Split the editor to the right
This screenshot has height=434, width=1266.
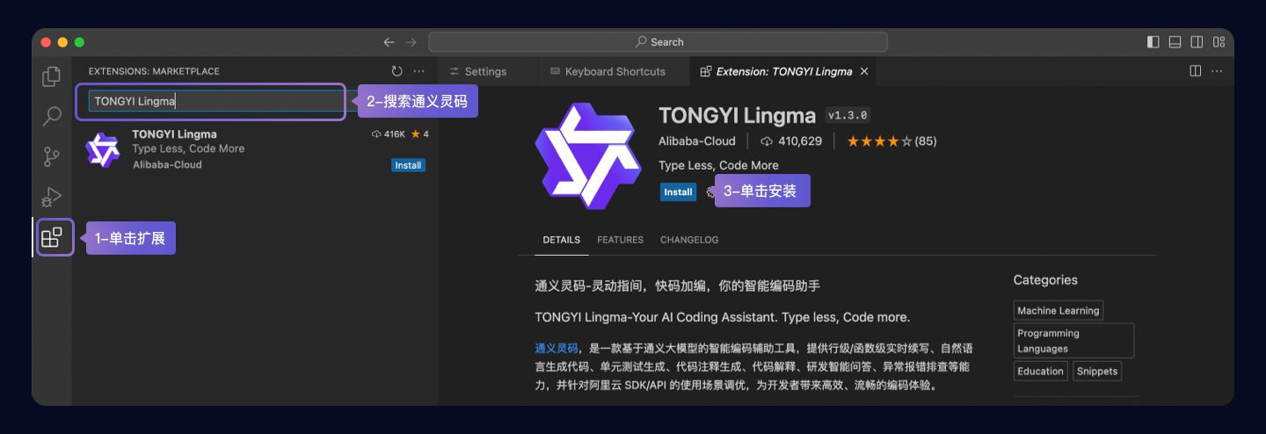[x=1196, y=71]
